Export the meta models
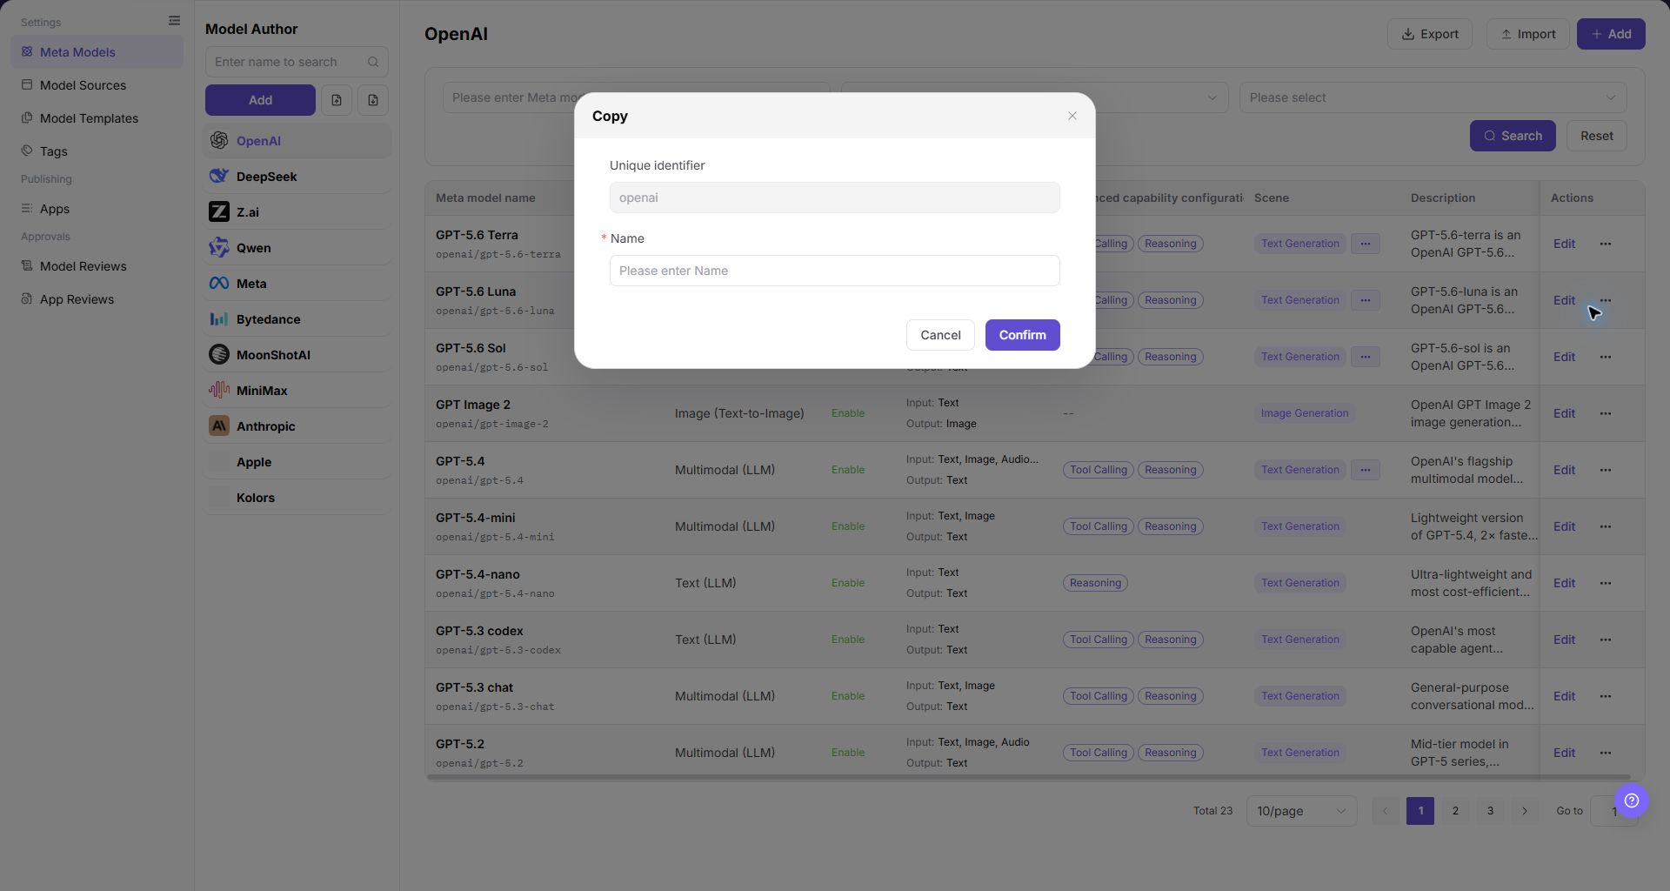 1429,34
